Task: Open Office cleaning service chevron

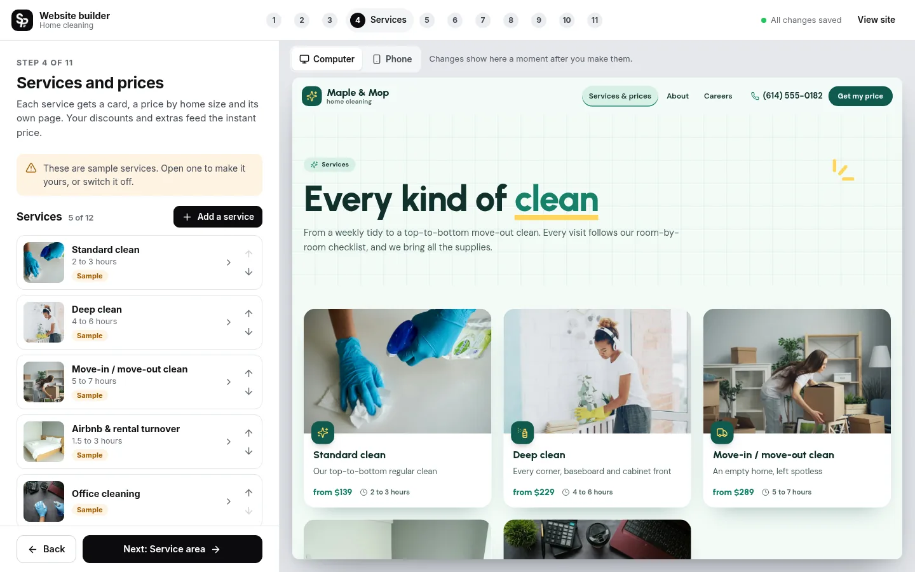Action: coord(229,501)
